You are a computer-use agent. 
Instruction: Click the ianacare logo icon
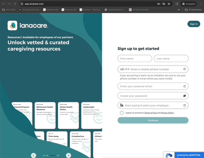[x=12, y=26]
